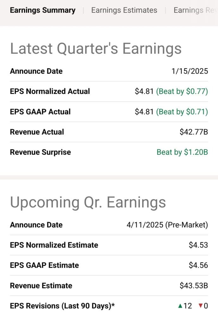Image resolution: width=218 pixels, height=324 pixels.
Task: Select the 4/11/2025 Pre-Market announce date
Action: 167,225
